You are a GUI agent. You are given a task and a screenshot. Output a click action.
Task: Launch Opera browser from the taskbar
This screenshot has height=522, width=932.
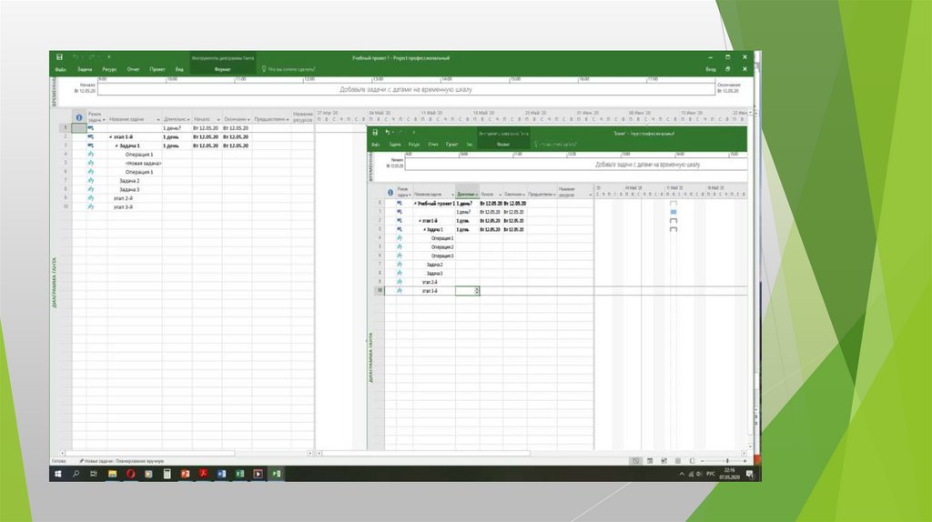[x=131, y=473]
